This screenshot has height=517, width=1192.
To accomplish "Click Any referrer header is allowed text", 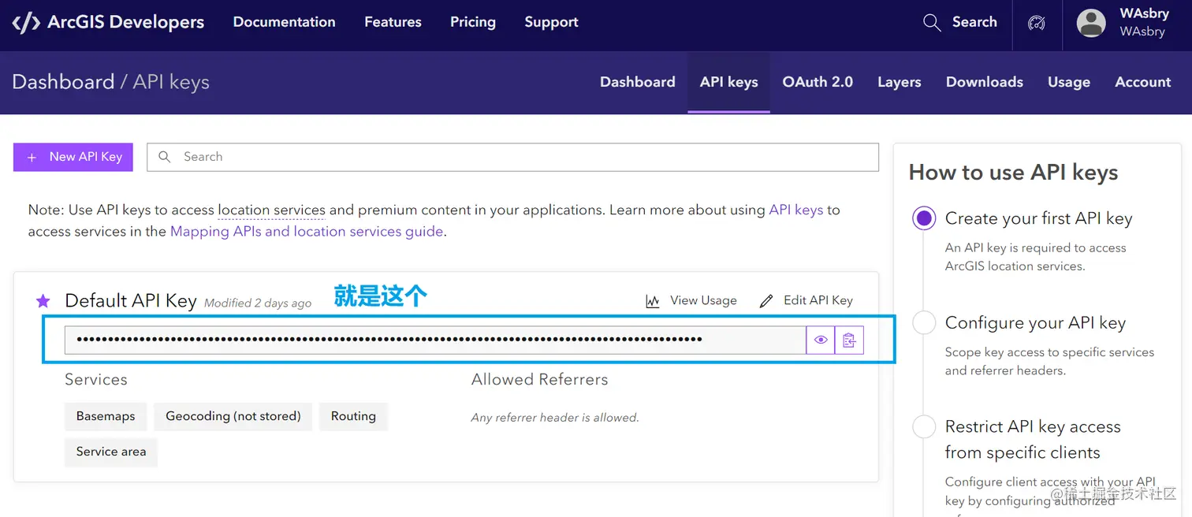I will 555,418.
